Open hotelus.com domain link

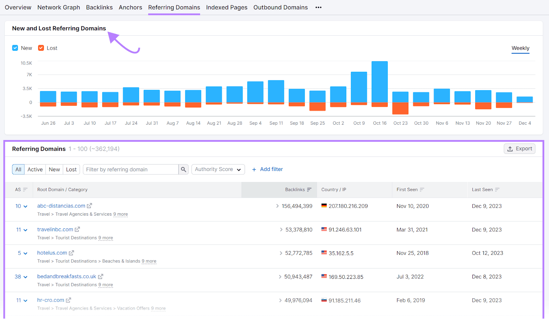[x=52, y=253]
